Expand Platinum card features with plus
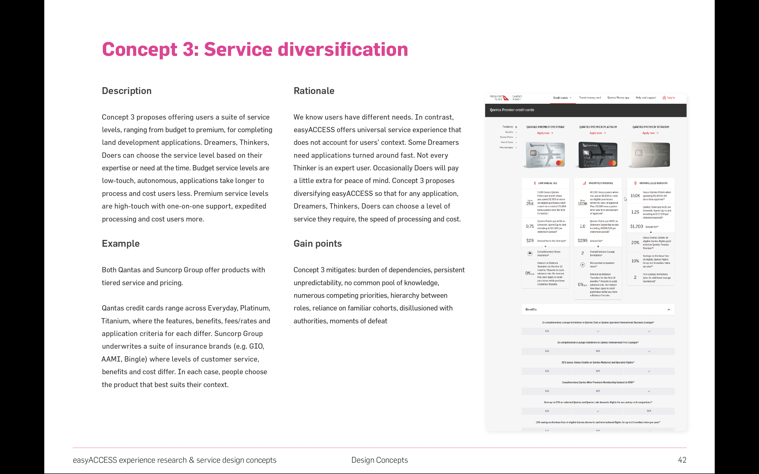 [x=598, y=246]
